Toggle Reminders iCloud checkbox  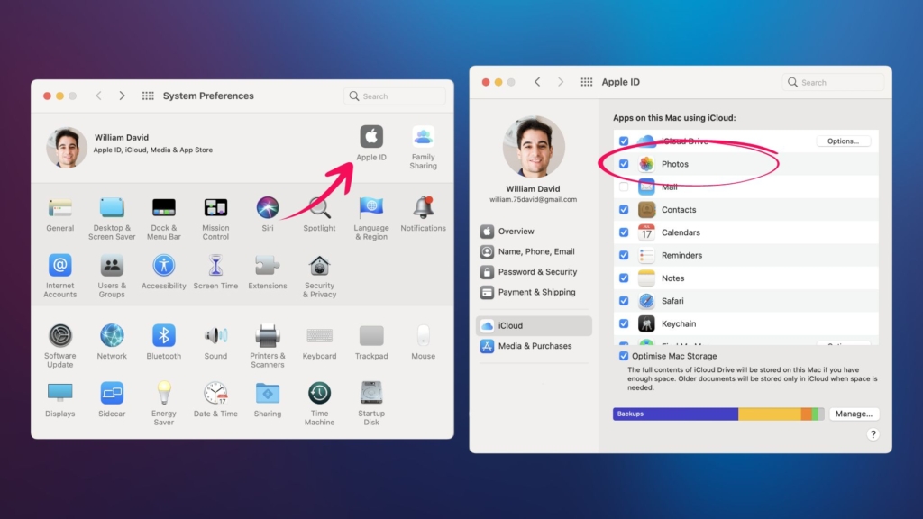click(624, 255)
